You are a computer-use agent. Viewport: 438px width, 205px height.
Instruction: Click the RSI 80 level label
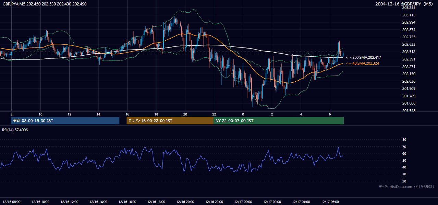point(404,140)
